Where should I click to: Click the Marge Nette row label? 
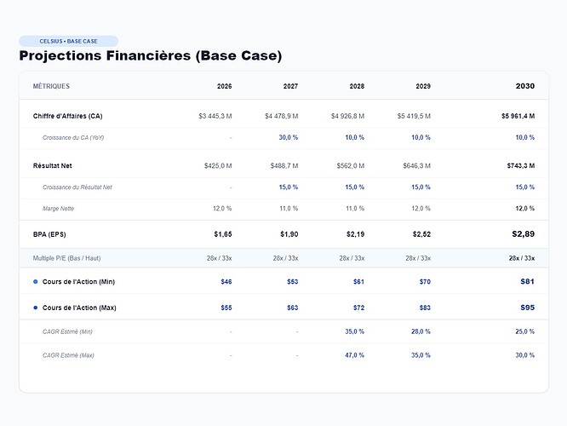[58, 209]
